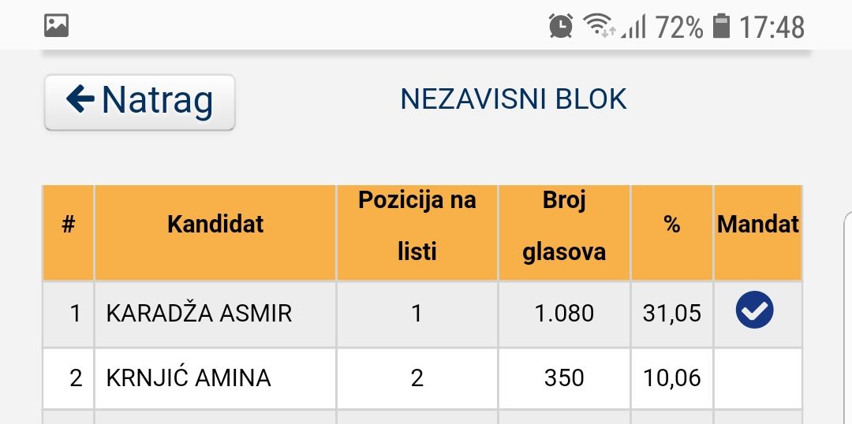The height and width of the screenshot is (424, 852).
Task: Tap the 1.080 votes cell
Action: point(564,314)
